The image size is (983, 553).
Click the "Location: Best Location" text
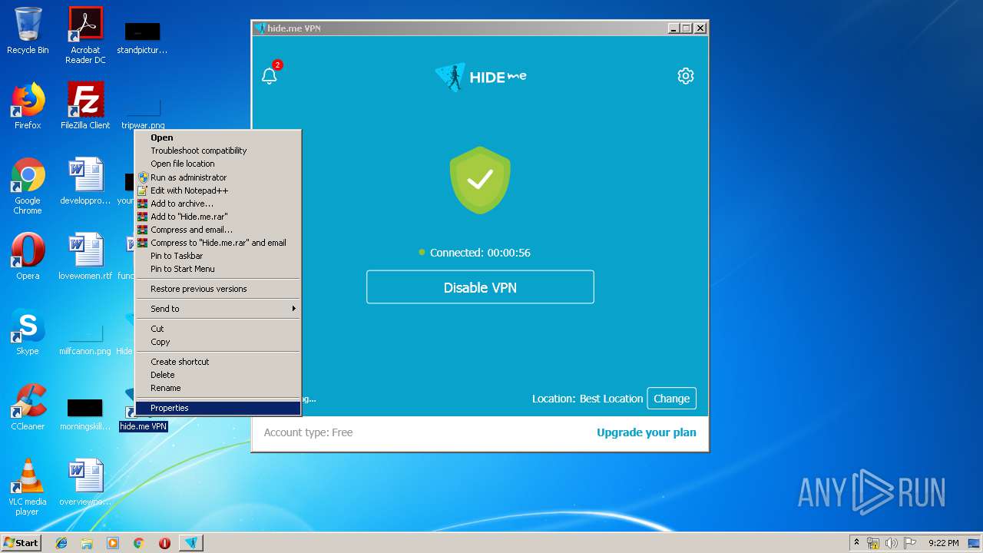[587, 399]
